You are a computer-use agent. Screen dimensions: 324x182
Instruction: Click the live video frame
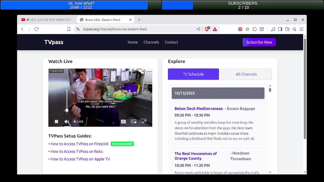point(100,98)
